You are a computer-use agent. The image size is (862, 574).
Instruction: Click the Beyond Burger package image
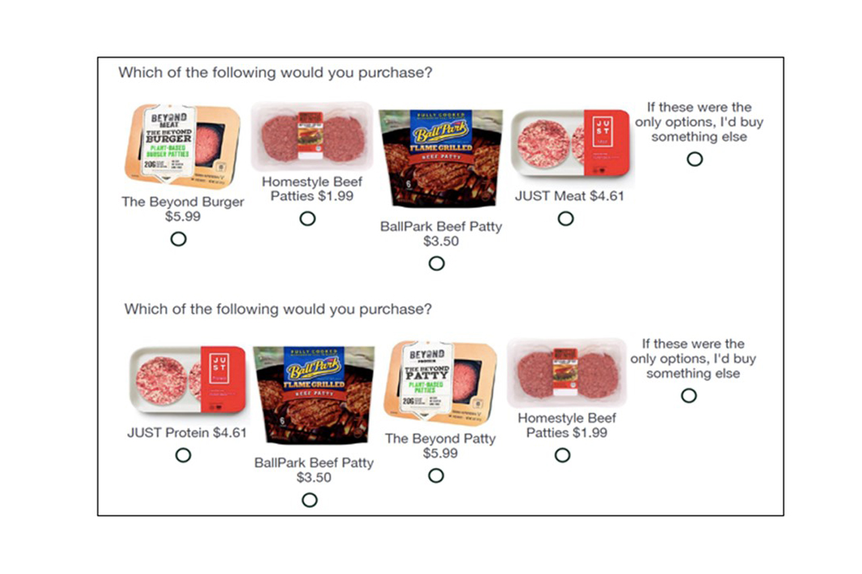(x=182, y=147)
